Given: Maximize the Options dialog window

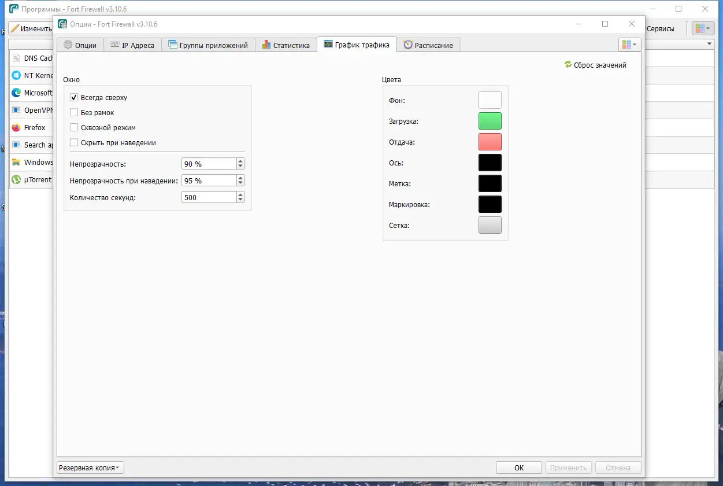Looking at the screenshot, I should pyautogui.click(x=605, y=24).
